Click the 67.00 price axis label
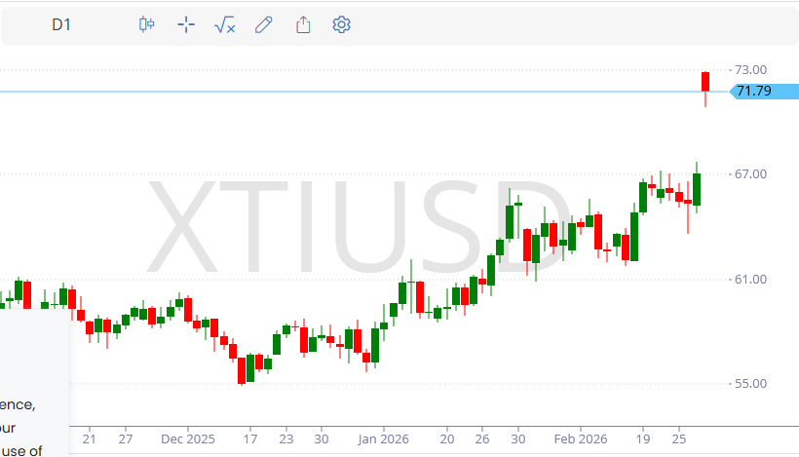Image resolution: width=799 pixels, height=457 pixels. pos(750,174)
